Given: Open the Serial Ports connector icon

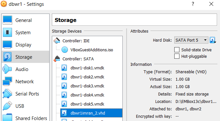Looking at the screenshot, I should (x=7, y=94).
